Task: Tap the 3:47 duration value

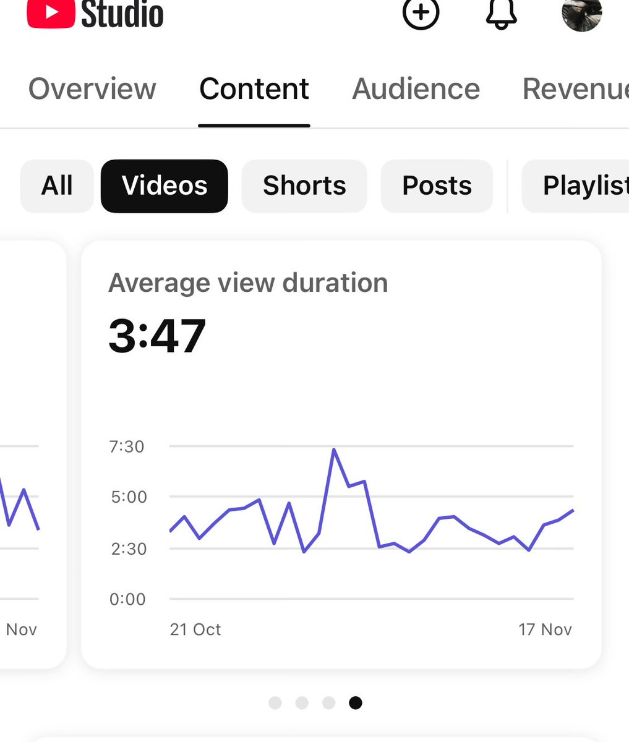Action: click(157, 336)
